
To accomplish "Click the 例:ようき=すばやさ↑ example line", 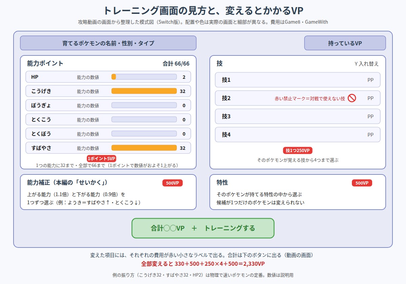I will click(x=84, y=203).
